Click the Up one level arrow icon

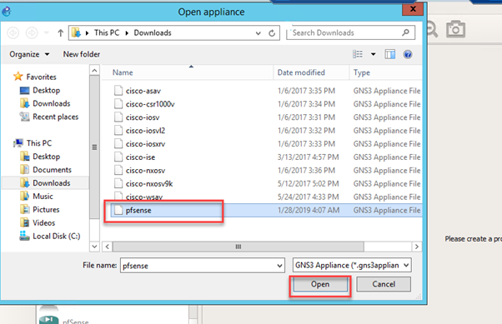(61, 33)
